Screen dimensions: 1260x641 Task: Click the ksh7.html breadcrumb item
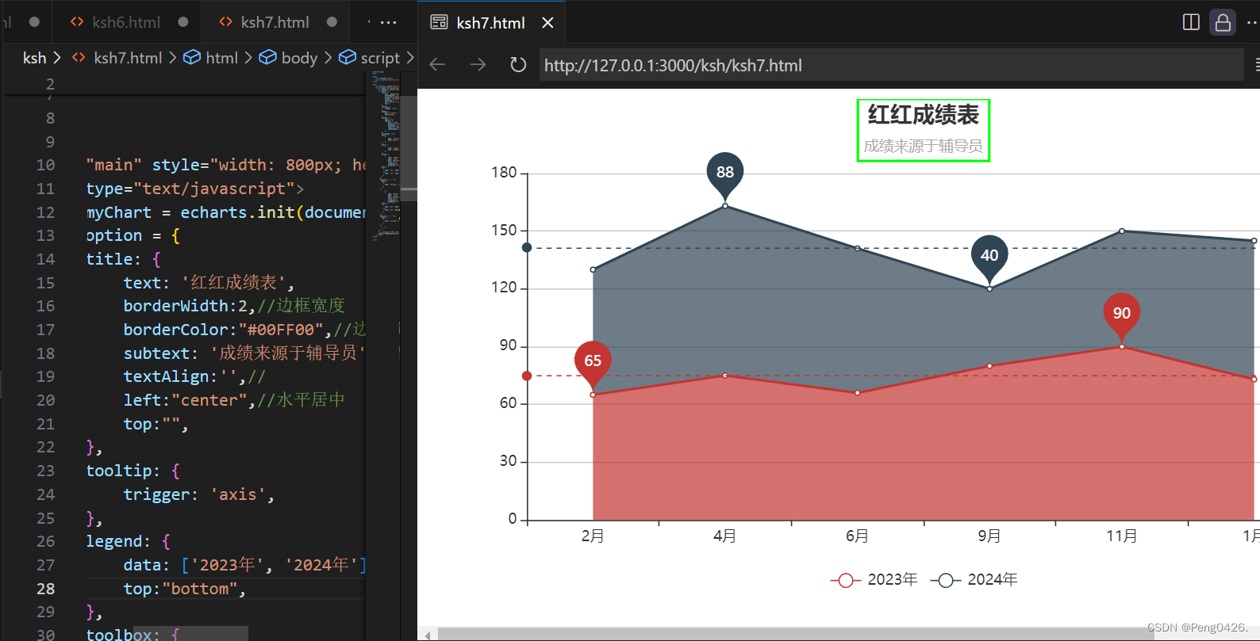[x=128, y=58]
